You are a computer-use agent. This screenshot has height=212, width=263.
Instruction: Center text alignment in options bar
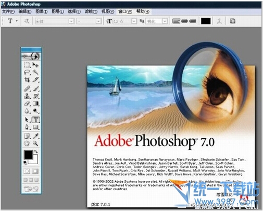tap(184, 21)
